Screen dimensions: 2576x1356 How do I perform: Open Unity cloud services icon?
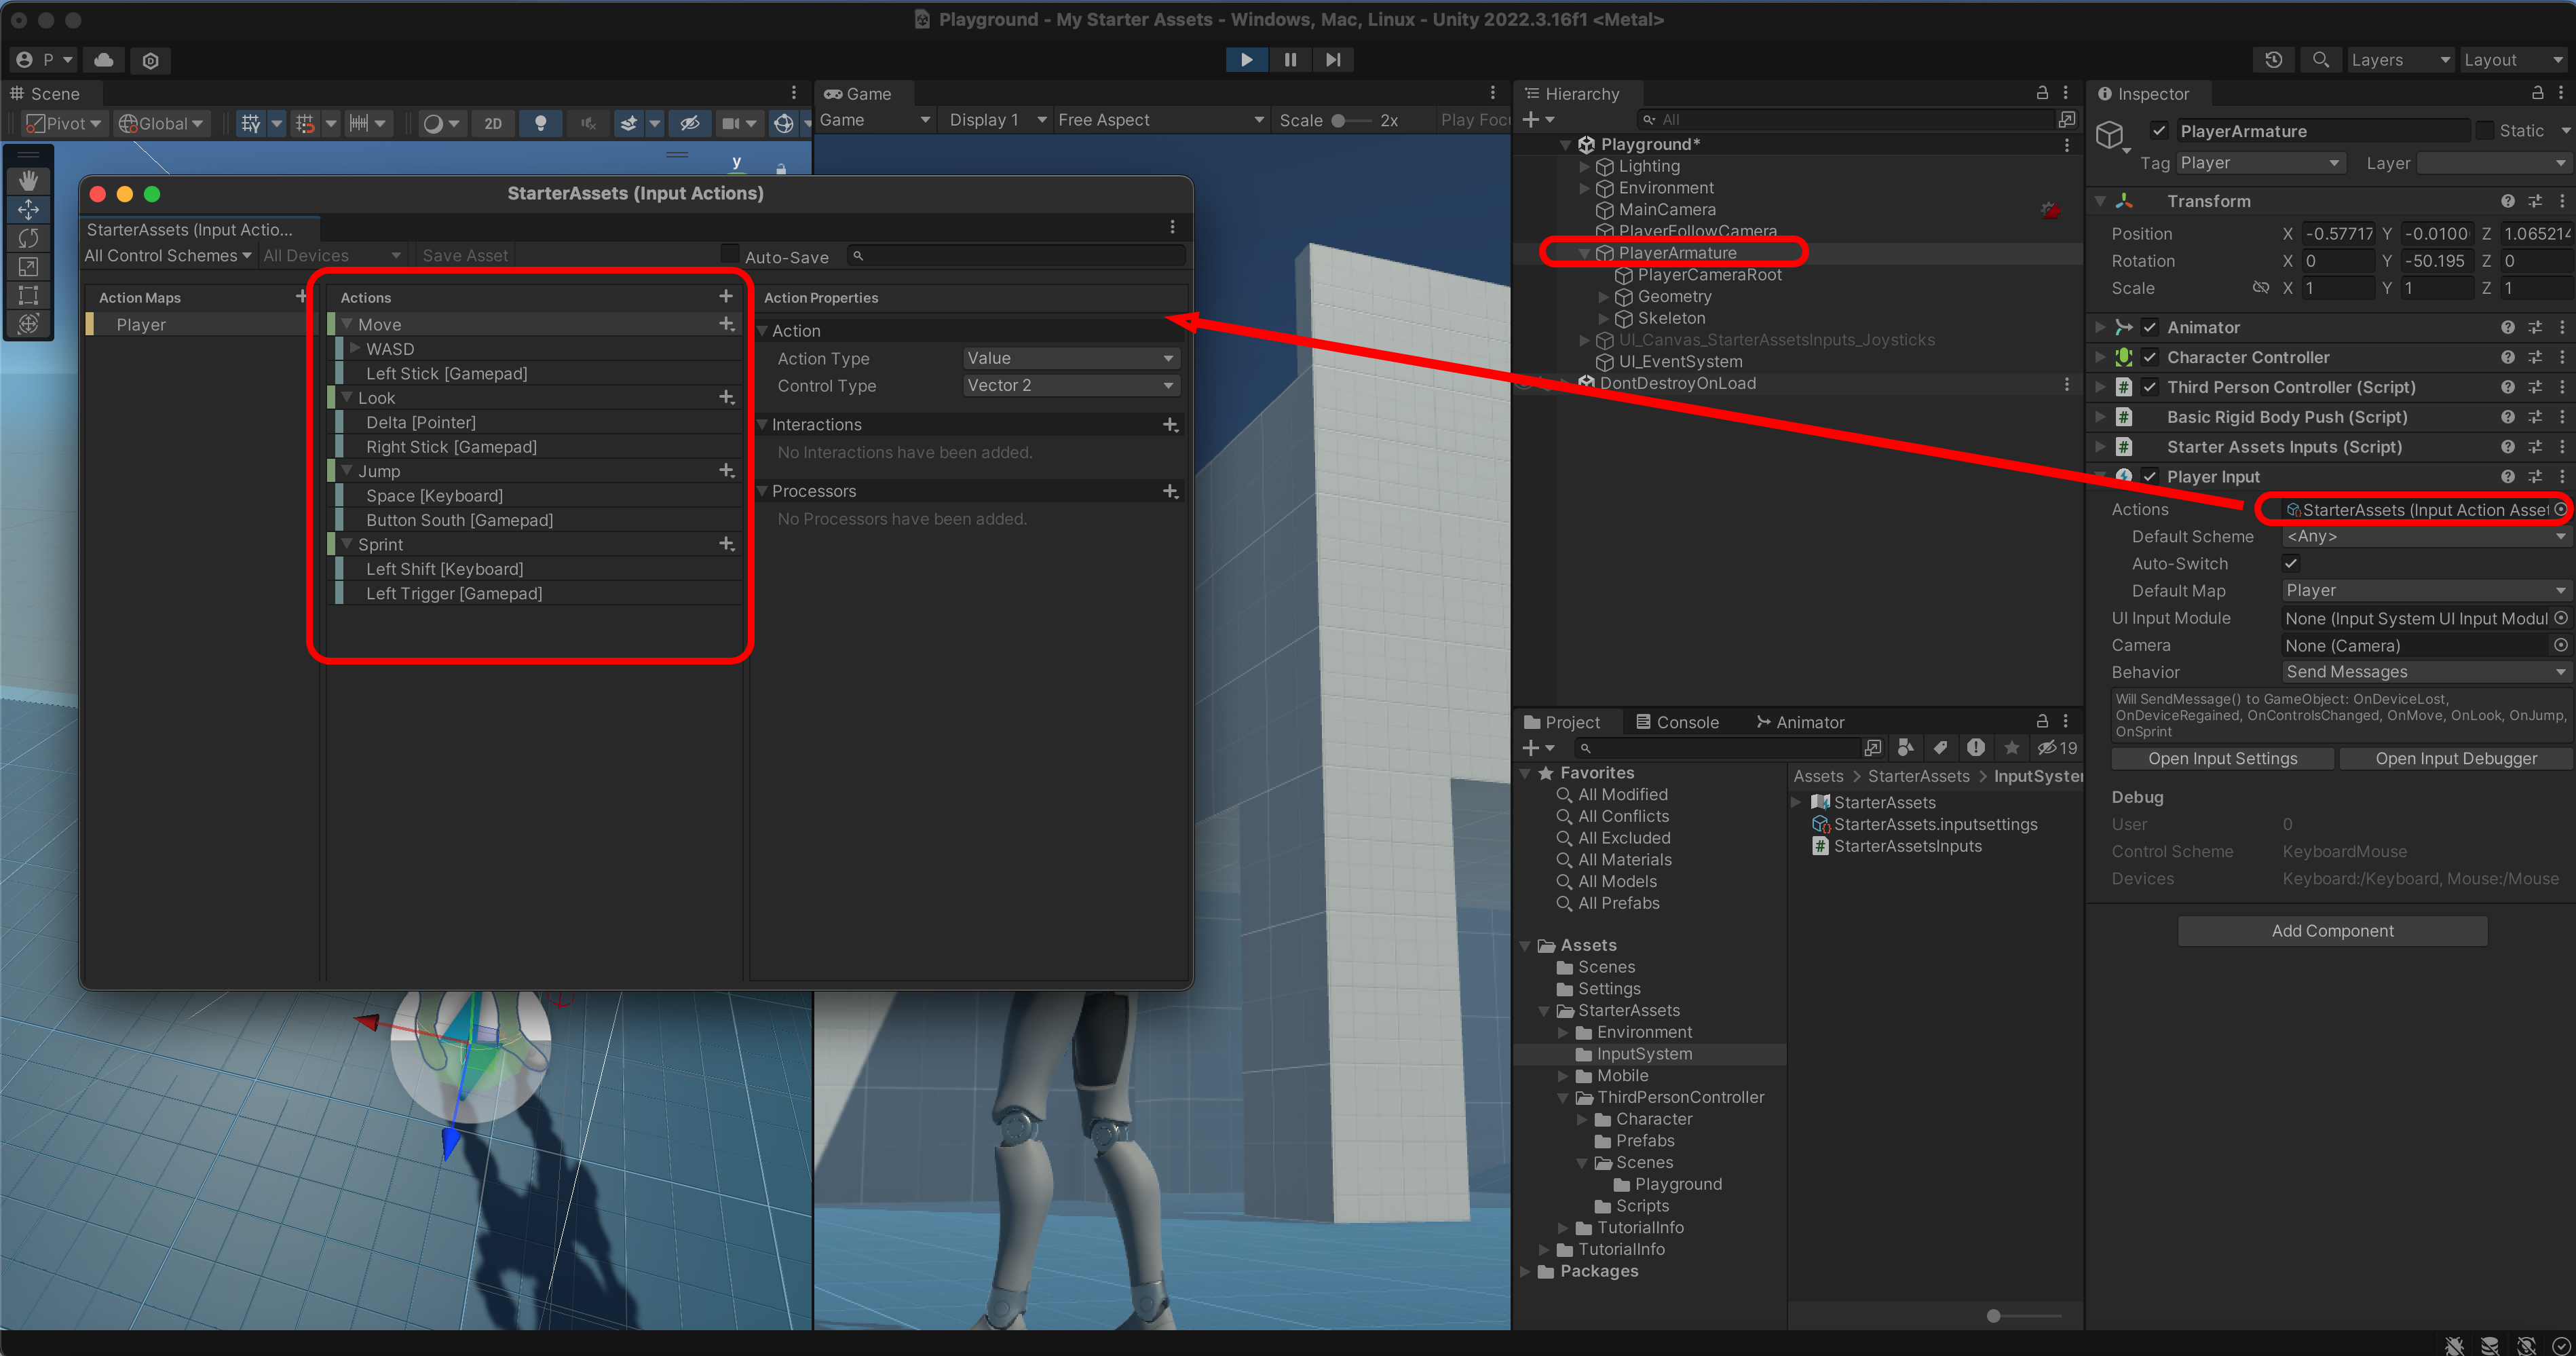[x=104, y=60]
